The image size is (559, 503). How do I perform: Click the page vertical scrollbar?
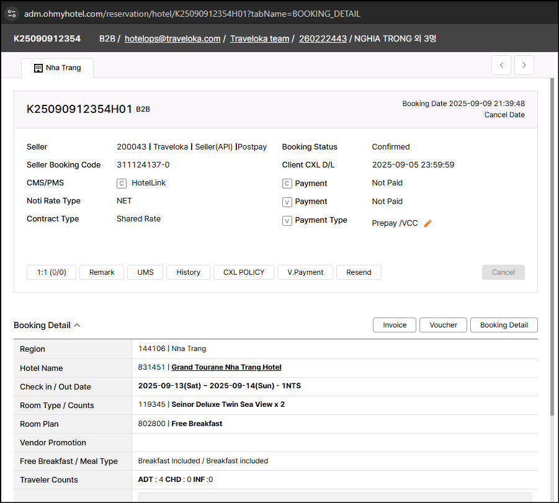(553, 248)
